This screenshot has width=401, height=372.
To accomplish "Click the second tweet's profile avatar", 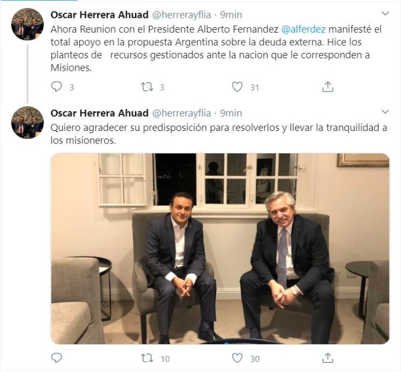I will click(x=27, y=123).
